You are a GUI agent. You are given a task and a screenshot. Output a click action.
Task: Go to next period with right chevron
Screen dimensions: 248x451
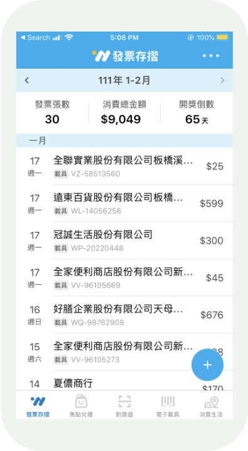(x=222, y=80)
